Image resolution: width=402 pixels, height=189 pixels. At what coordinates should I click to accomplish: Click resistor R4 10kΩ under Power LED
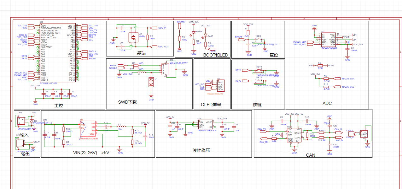coord(194,41)
